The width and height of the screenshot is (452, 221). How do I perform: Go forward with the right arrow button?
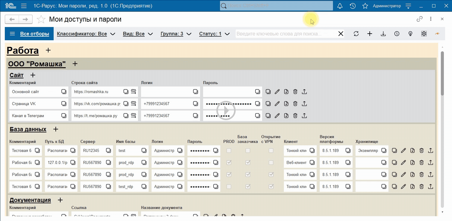[26, 19]
